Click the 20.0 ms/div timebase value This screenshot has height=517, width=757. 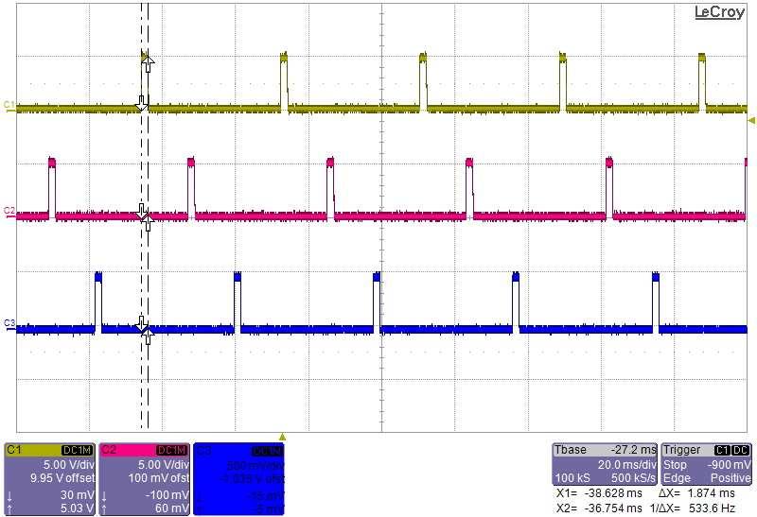click(626, 464)
